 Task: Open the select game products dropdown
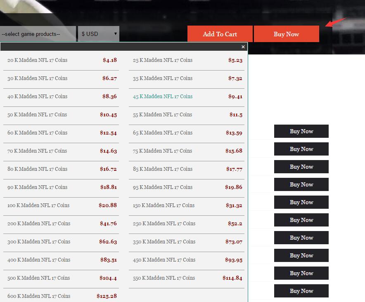click(x=38, y=34)
